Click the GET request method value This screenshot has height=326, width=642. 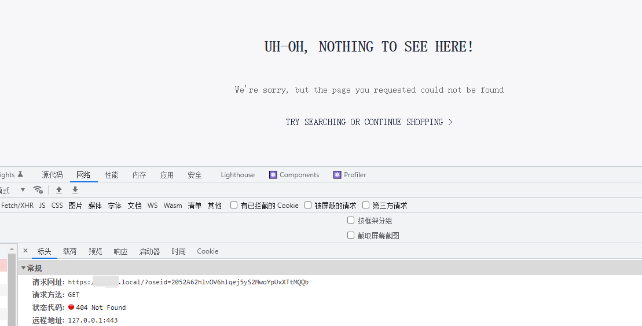tap(74, 295)
